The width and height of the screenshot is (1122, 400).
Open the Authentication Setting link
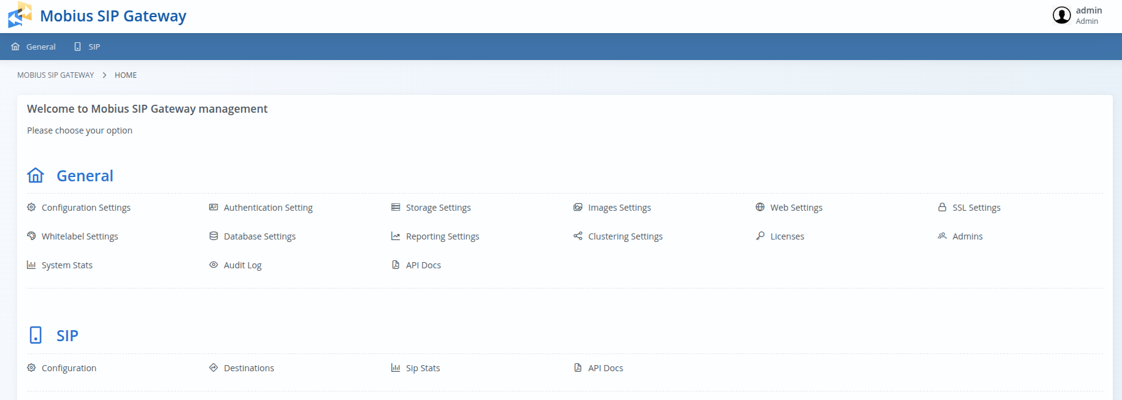point(268,208)
